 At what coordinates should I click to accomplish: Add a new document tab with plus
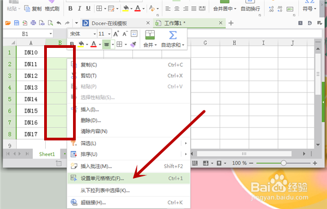point(231,23)
